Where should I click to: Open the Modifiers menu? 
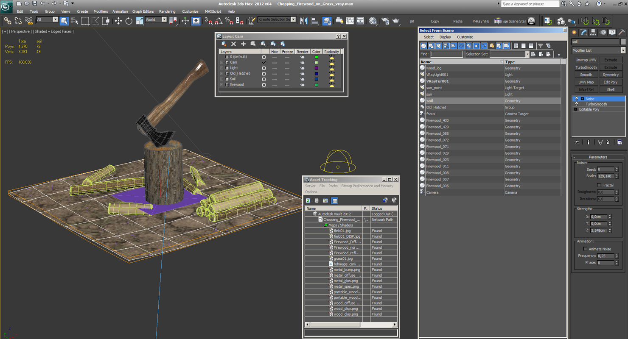[x=101, y=11]
